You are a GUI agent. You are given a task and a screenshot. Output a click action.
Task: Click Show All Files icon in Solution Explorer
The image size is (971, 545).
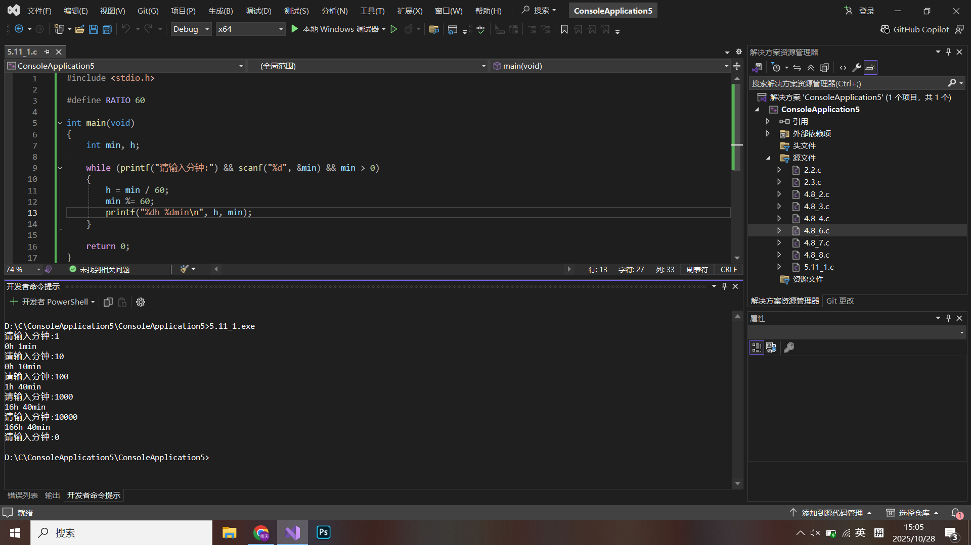[824, 68]
